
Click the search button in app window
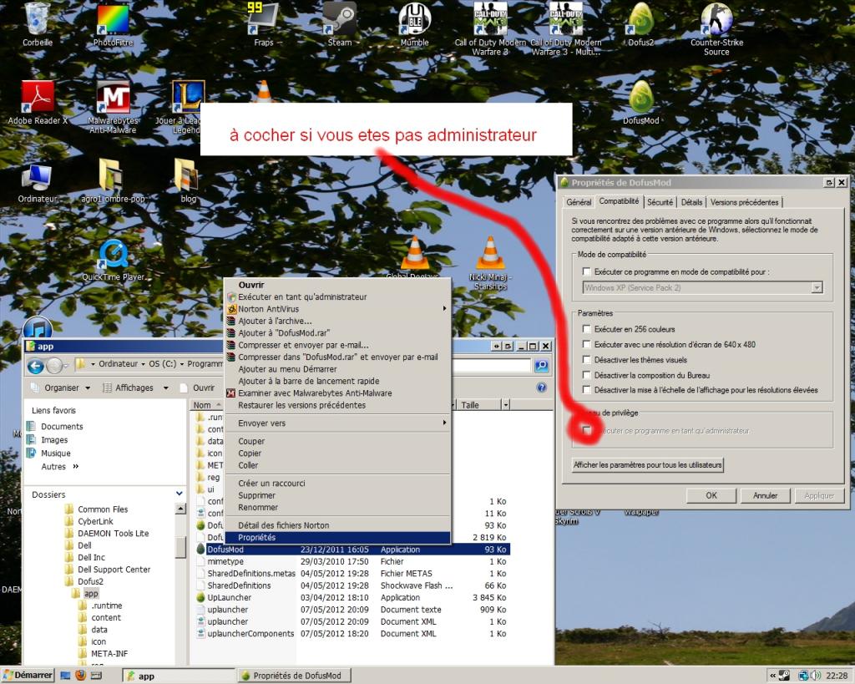click(x=541, y=366)
